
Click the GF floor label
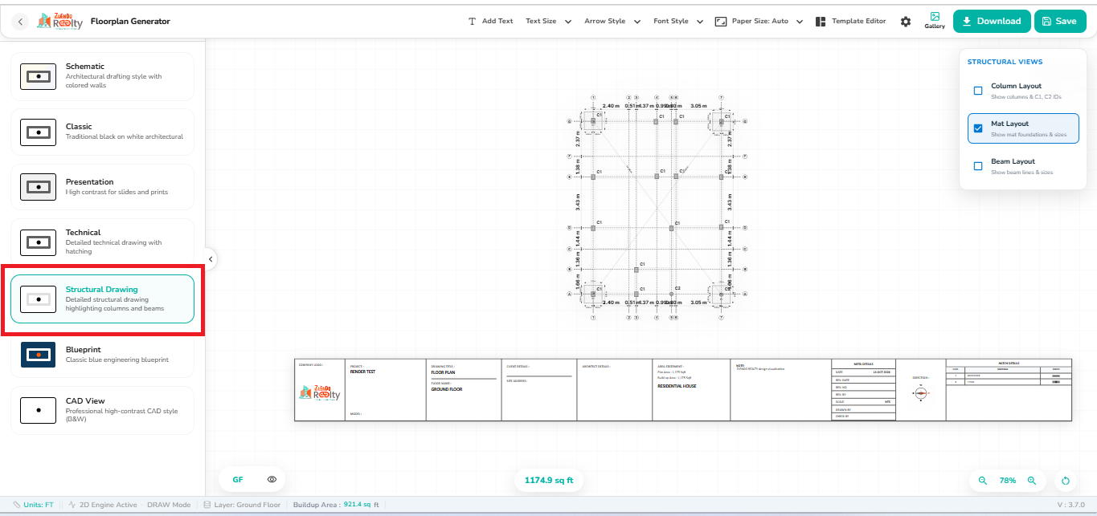(238, 480)
